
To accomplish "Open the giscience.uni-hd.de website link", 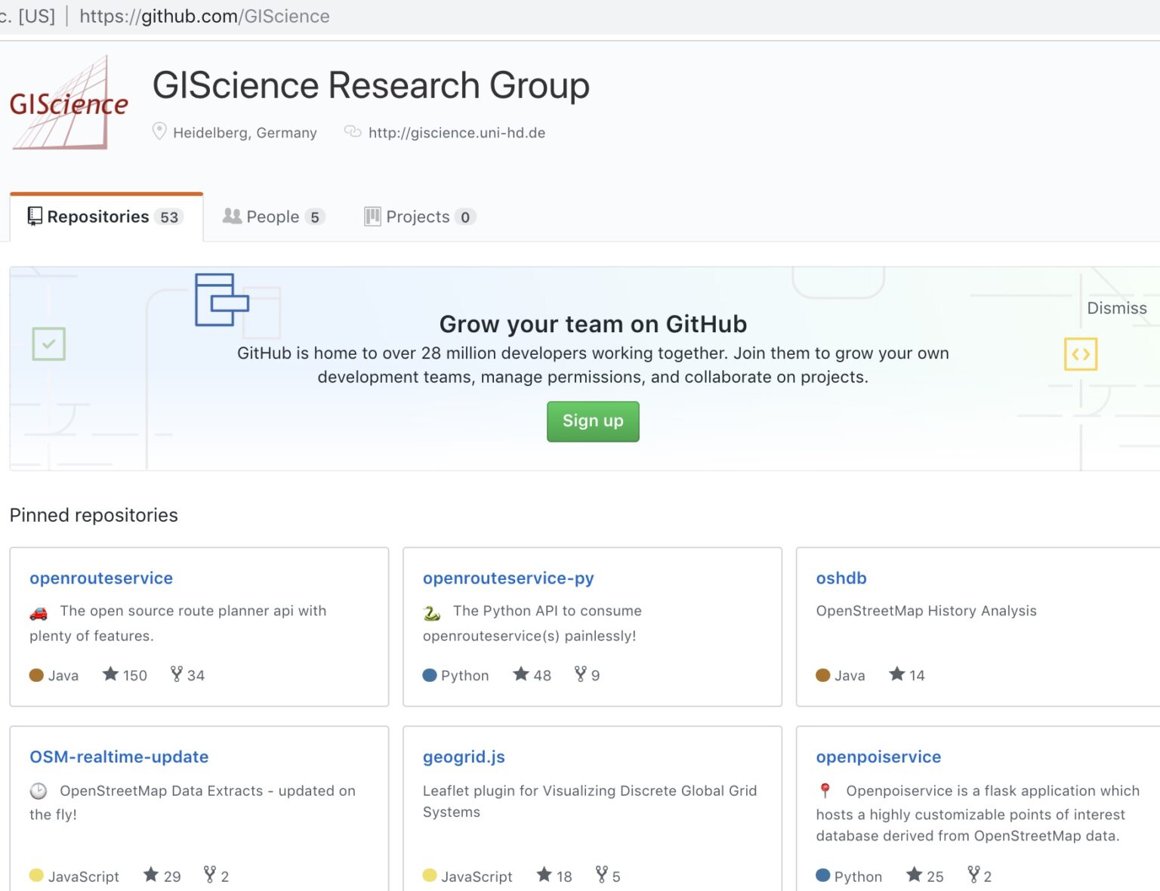I will 456,133.
